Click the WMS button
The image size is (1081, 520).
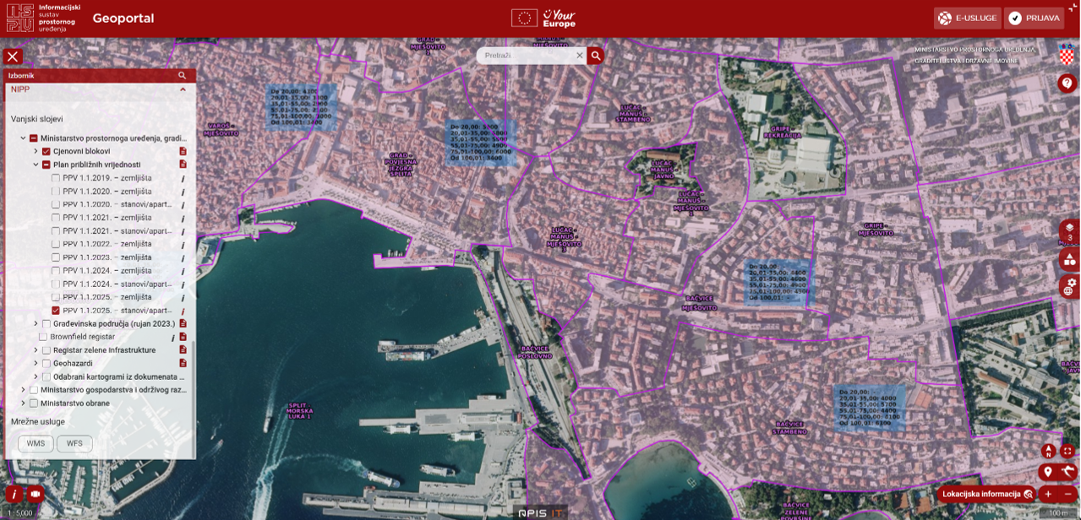coord(35,443)
